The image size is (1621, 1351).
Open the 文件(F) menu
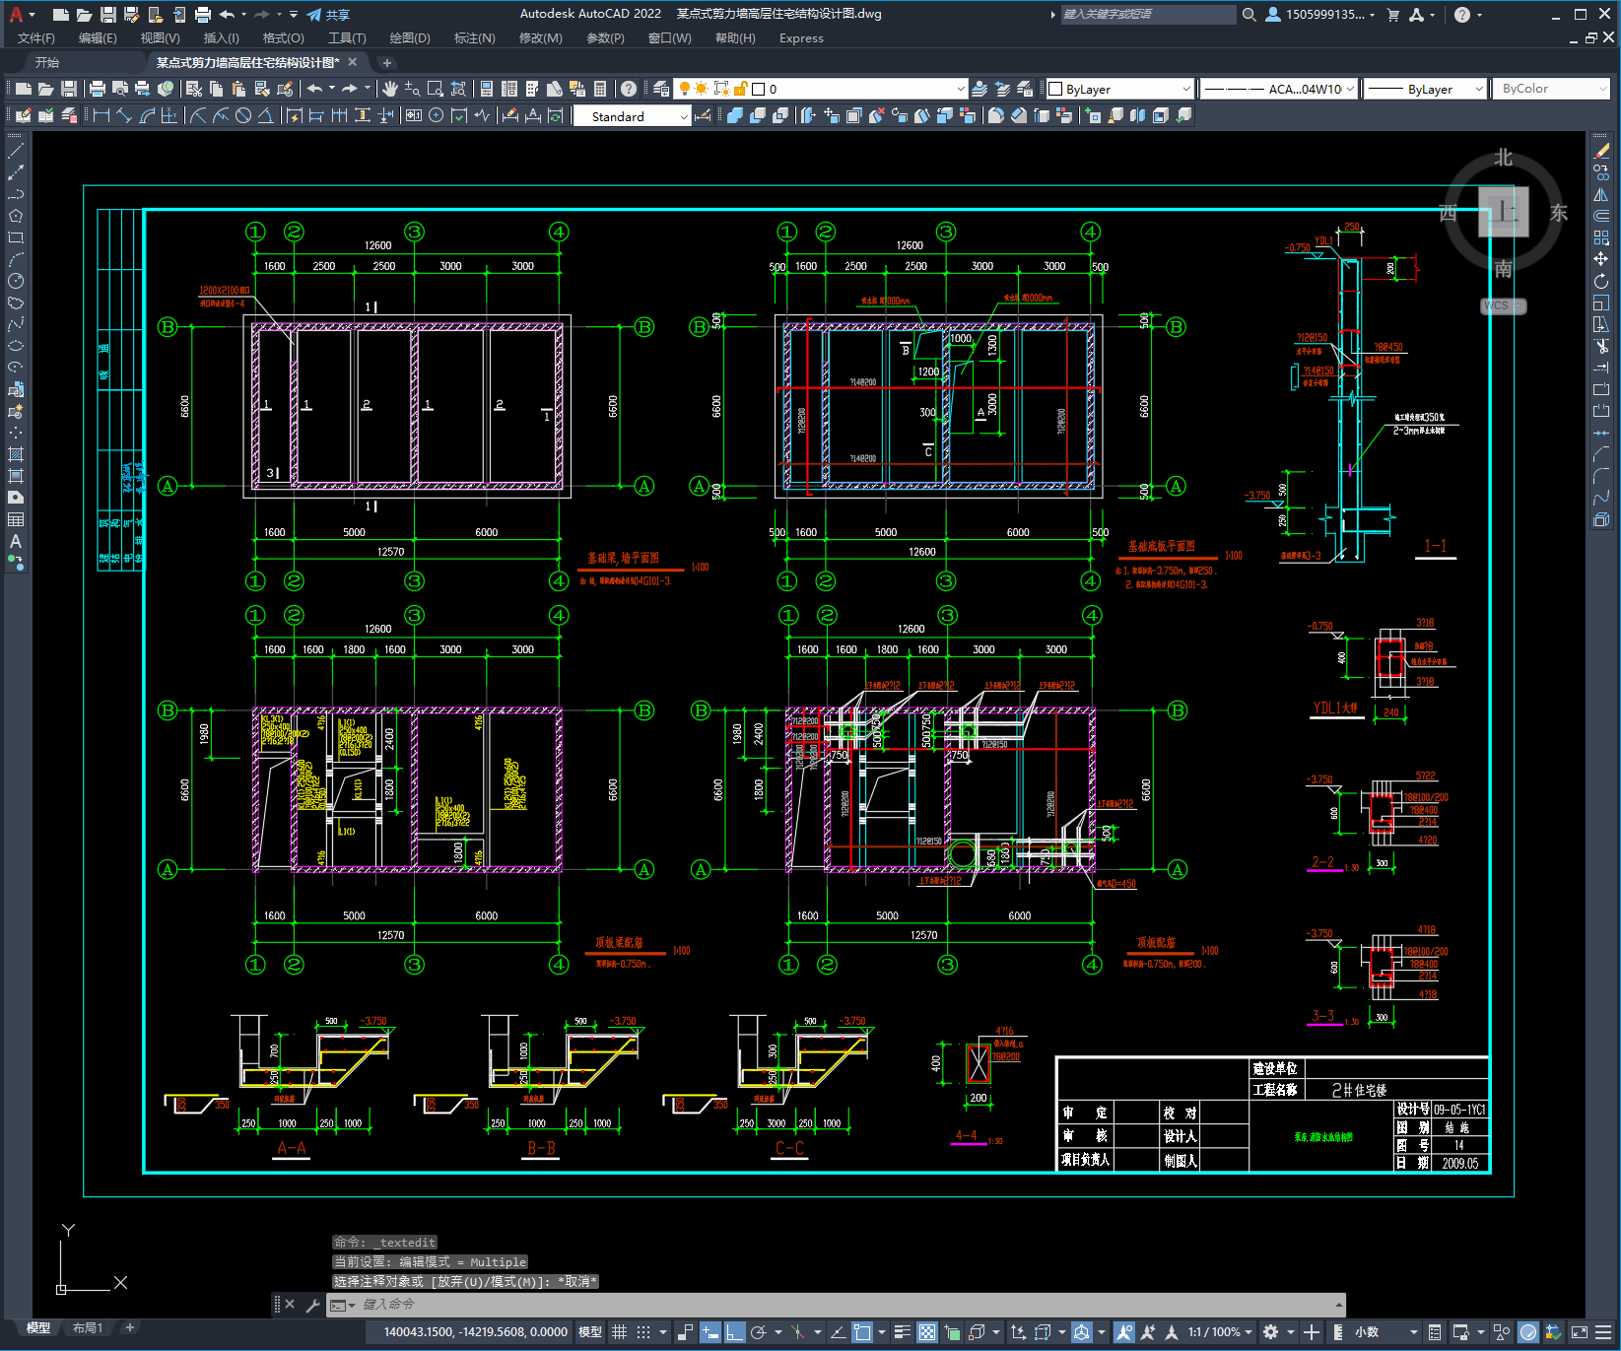pos(36,38)
